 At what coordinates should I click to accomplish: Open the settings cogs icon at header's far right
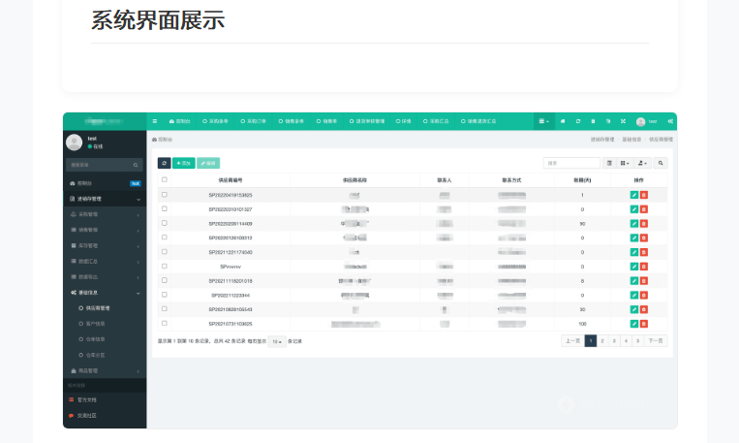[x=670, y=121]
